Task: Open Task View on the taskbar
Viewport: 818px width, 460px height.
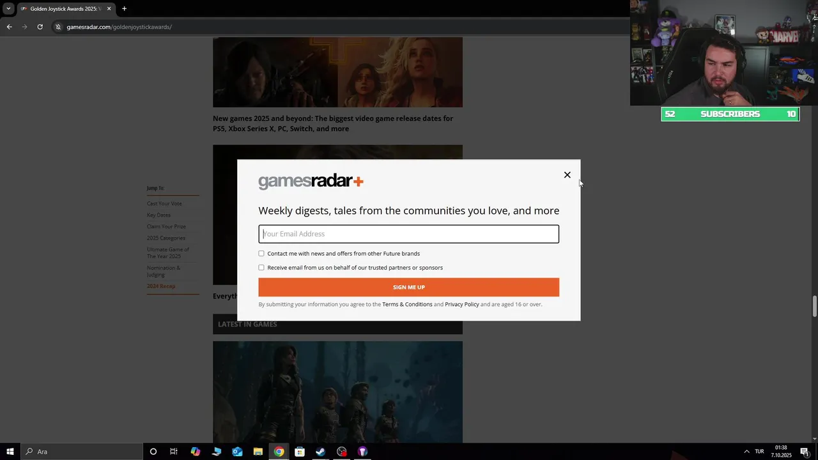Action: pos(174,452)
